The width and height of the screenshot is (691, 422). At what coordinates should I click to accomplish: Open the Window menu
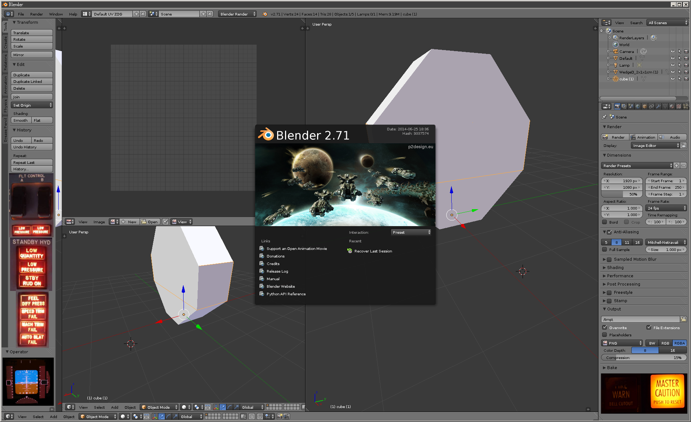(x=56, y=14)
